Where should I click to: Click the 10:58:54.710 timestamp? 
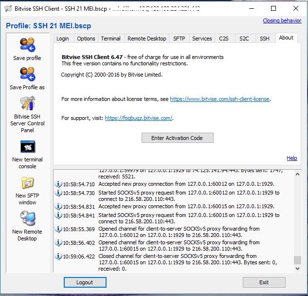(x=79, y=184)
